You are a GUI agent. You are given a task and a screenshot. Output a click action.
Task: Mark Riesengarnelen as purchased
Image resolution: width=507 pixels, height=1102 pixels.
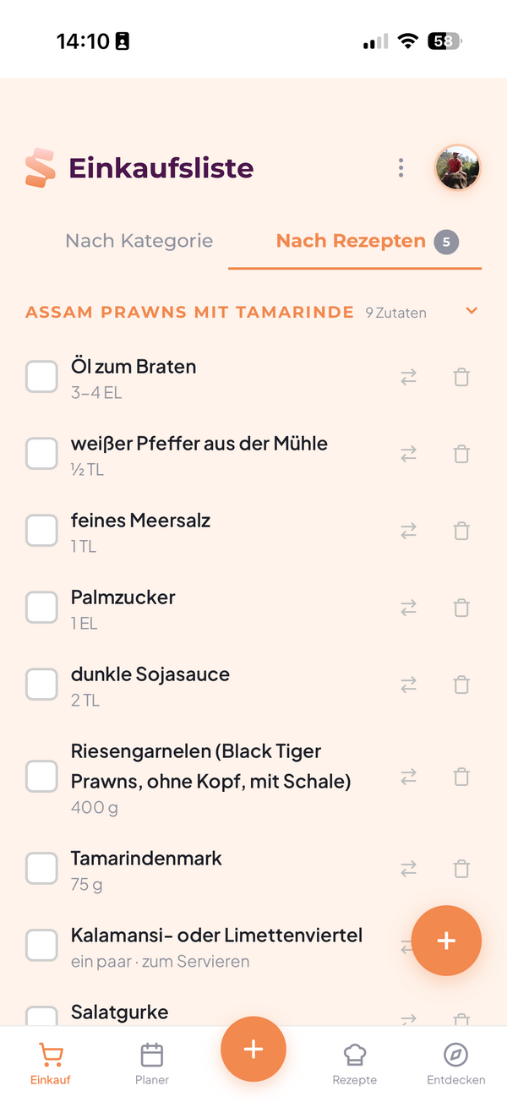tap(41, 776)
